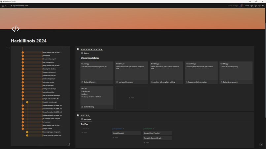This screenshot has height=149, width=266.
Task: Click the Documentation heading
Action: 90,58
